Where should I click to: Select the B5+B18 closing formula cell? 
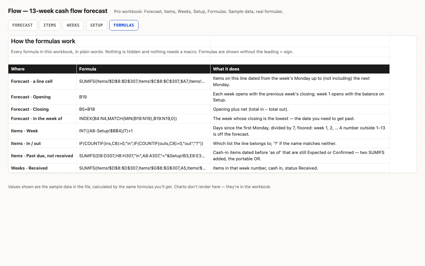click(x=143, y=109)
